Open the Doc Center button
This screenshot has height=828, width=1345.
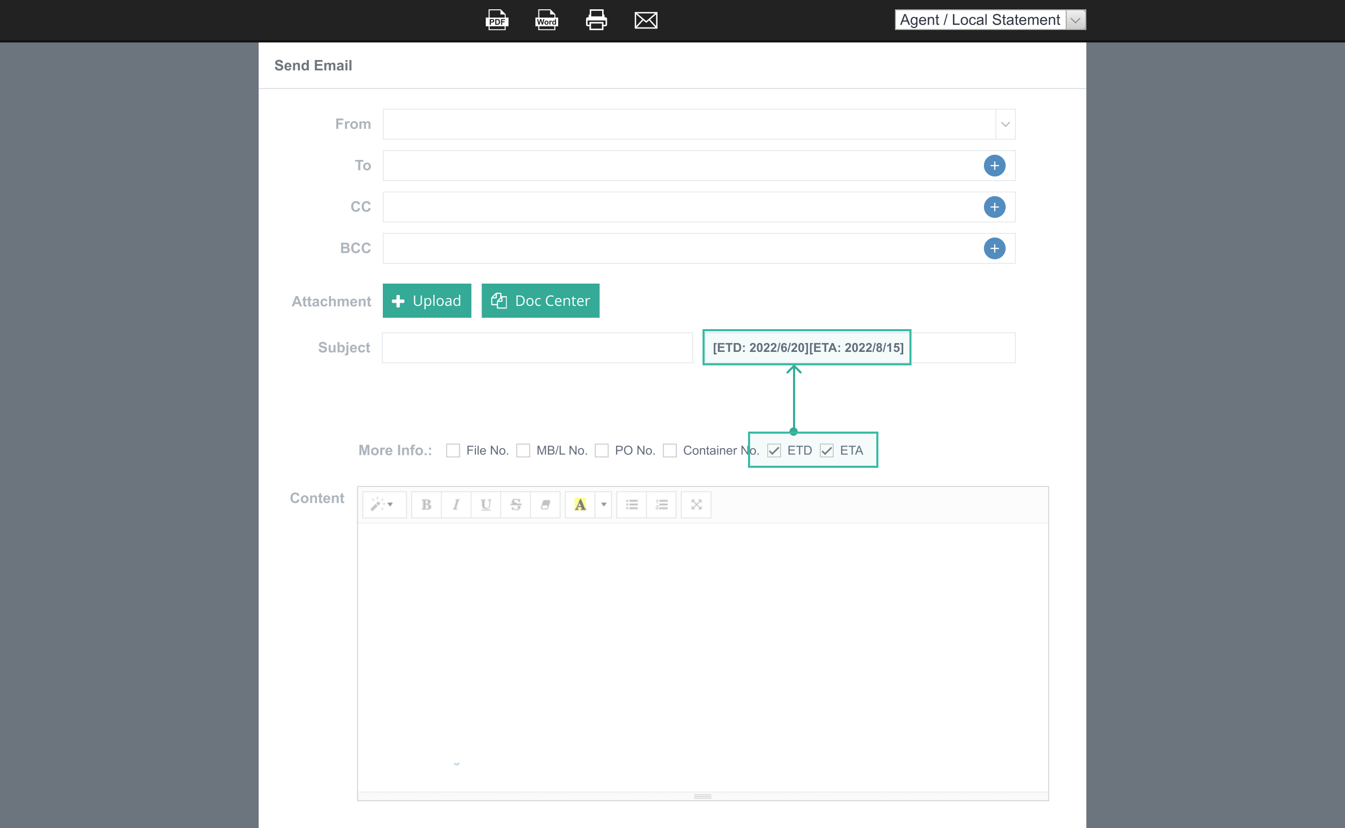[x=540, y=301]
